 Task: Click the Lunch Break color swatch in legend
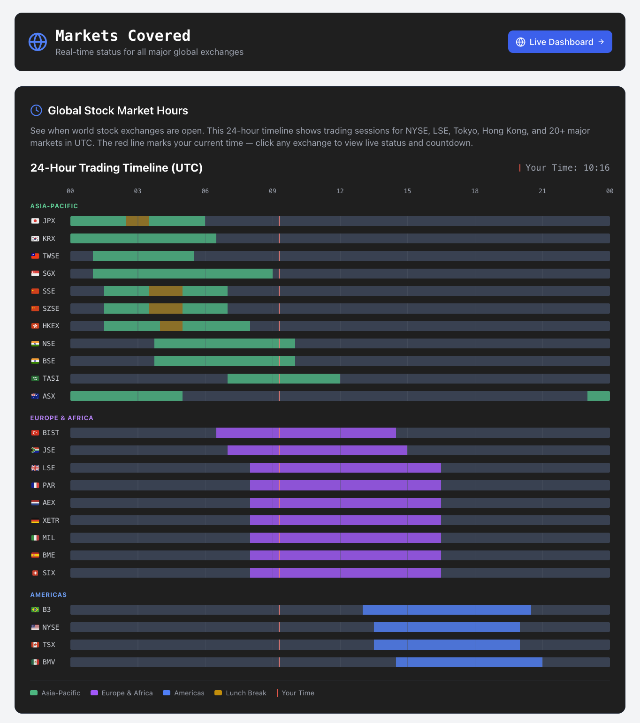tap(218, 693)
